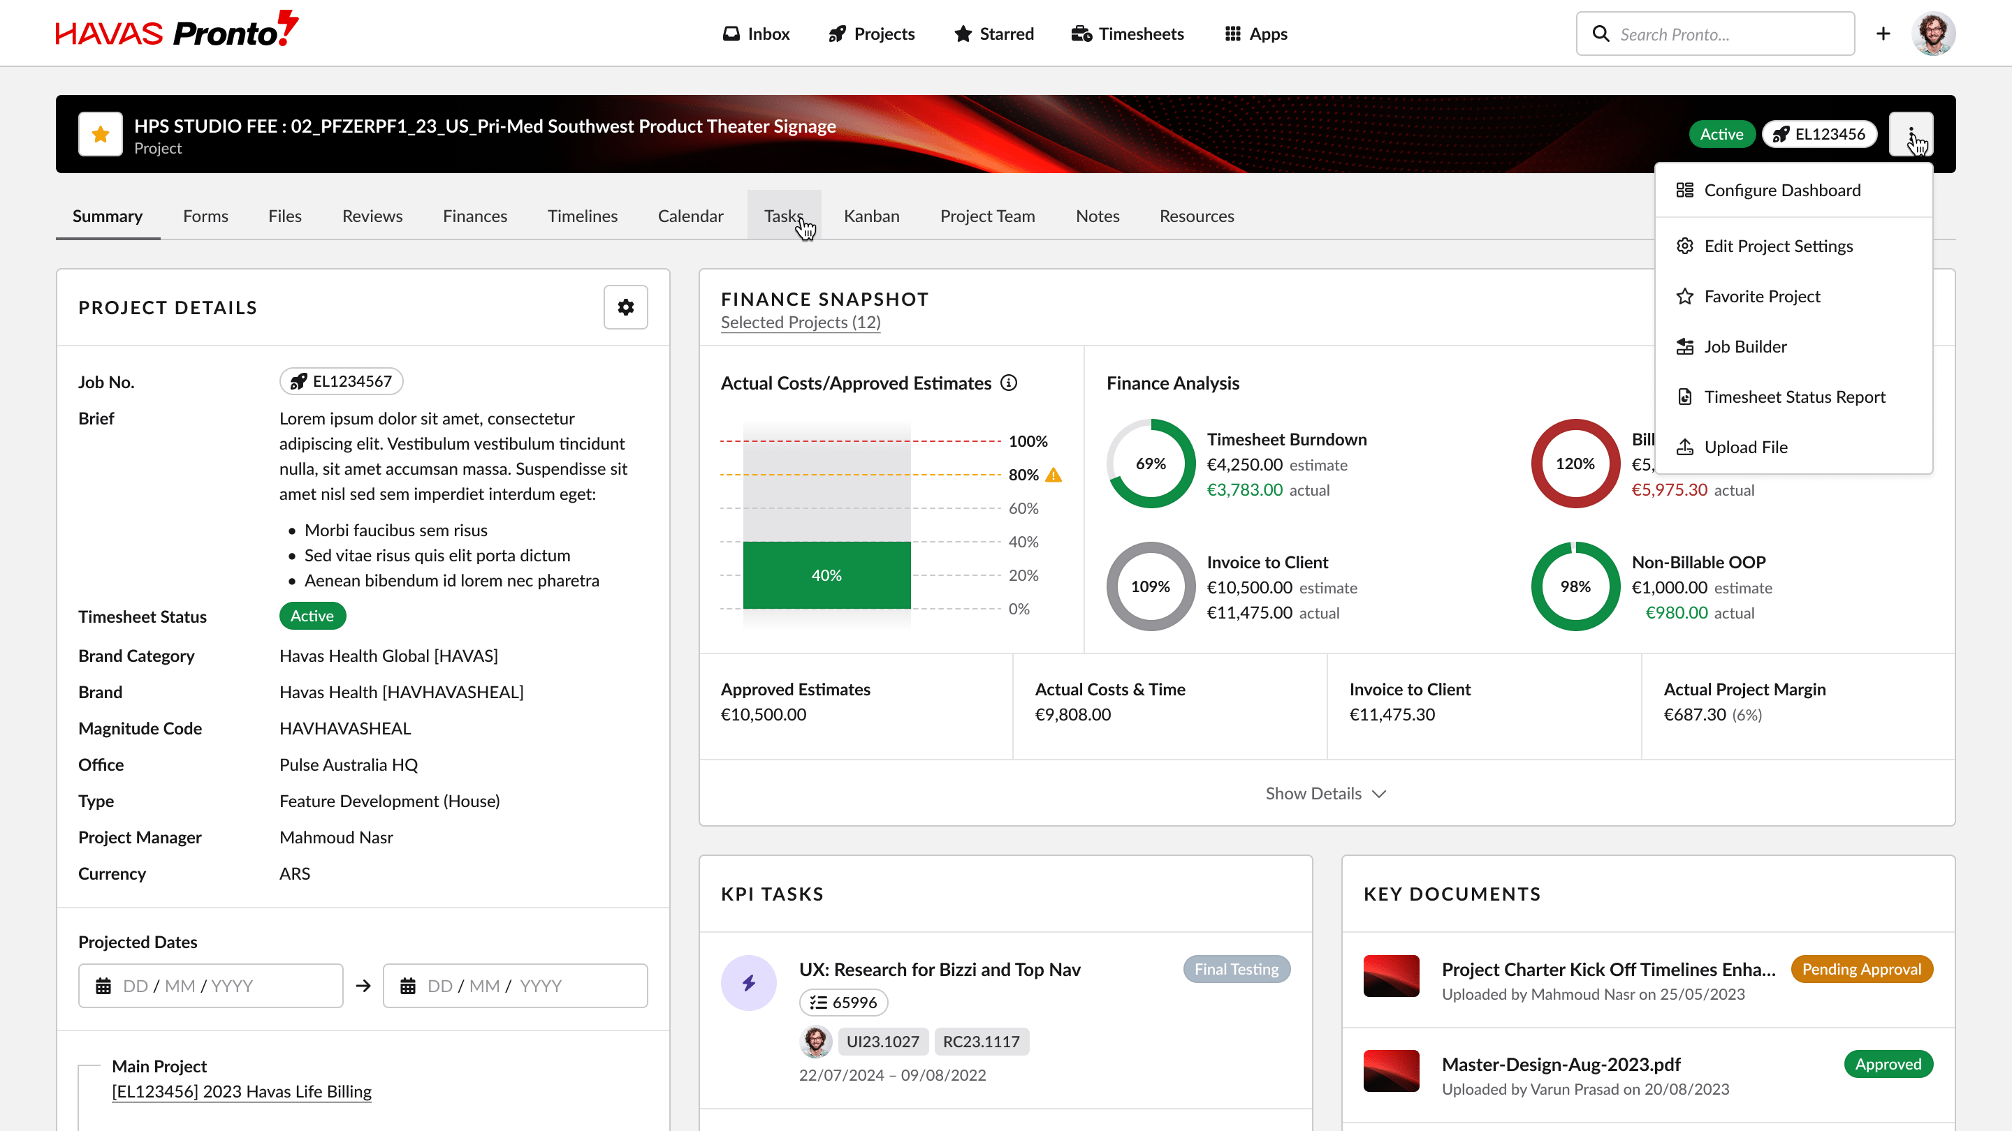Click the projected end date field
Image resolution: width=2012 pixels, height=1131 pixels.
click(x=516, y=986)
